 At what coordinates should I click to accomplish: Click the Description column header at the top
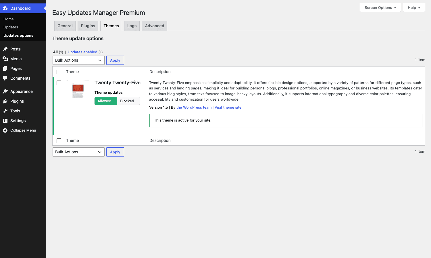pyautogui.click(x=160, y=72)
